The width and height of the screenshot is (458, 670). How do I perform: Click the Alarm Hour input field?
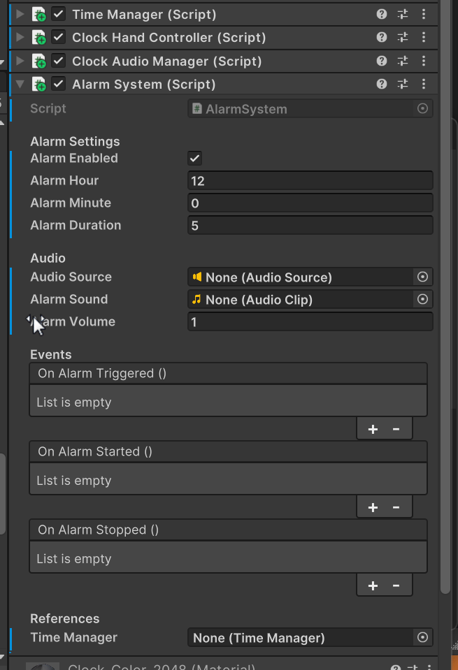(310, 181)
